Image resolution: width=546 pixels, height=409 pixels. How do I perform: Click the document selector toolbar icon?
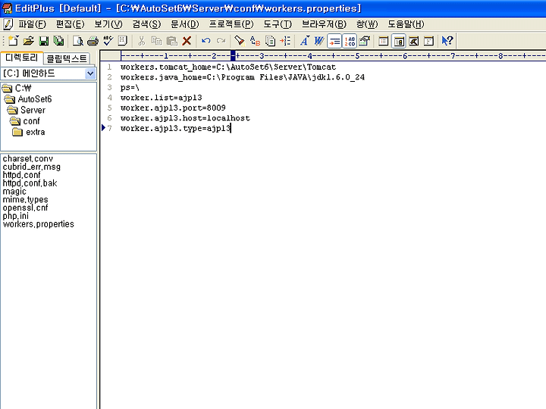[x=428, y=41]
